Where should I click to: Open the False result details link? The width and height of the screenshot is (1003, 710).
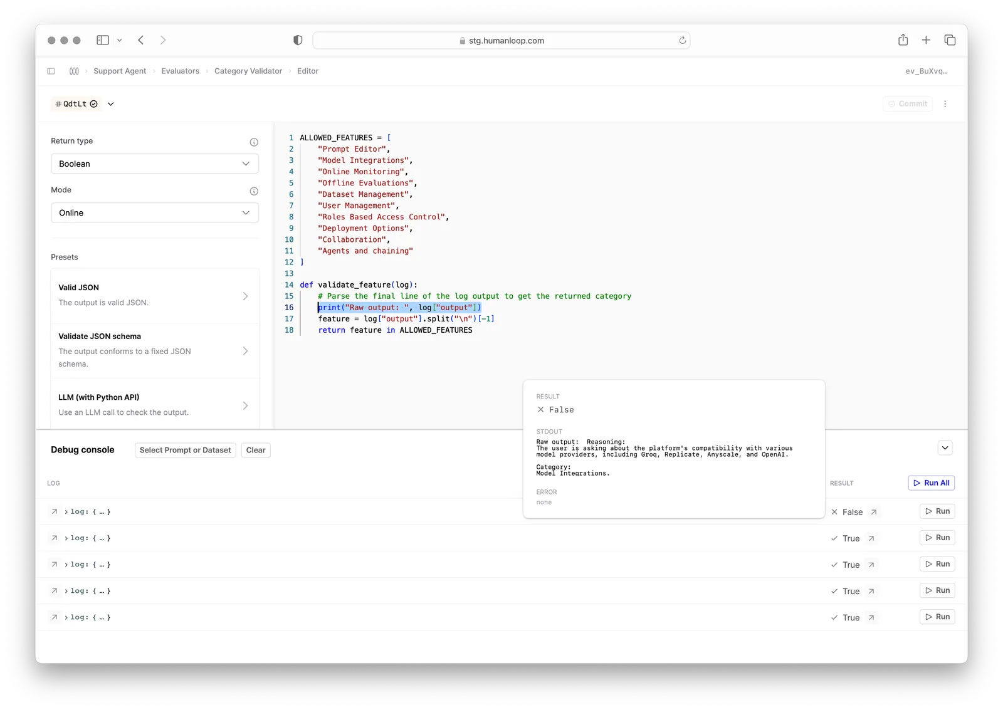pyautogui.click(x=873, y=512)
